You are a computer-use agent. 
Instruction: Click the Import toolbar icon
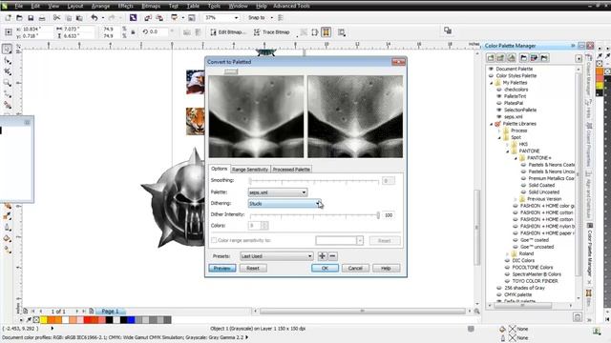(148, 18)
